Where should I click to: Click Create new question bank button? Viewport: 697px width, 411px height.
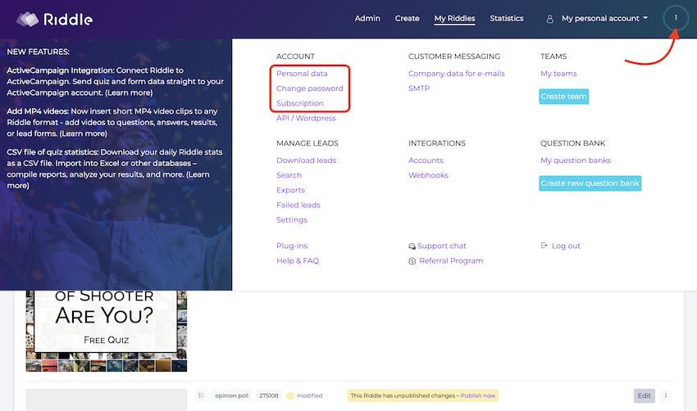(x=590, y=183)
